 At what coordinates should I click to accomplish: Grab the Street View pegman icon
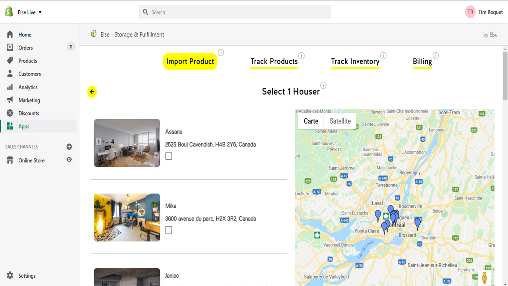(485, 277)
